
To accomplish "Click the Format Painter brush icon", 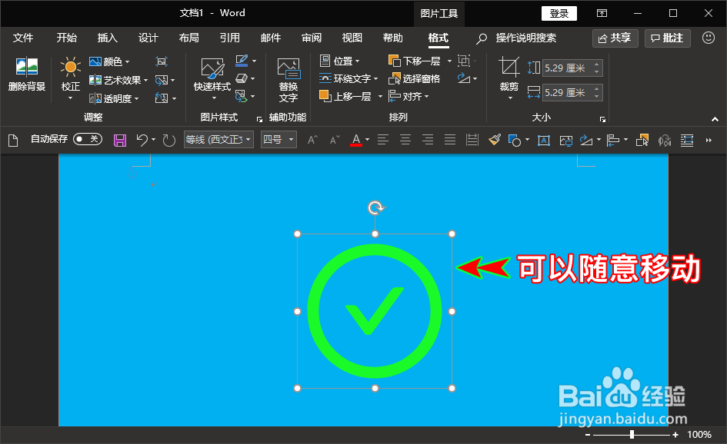I will point(495,140).
